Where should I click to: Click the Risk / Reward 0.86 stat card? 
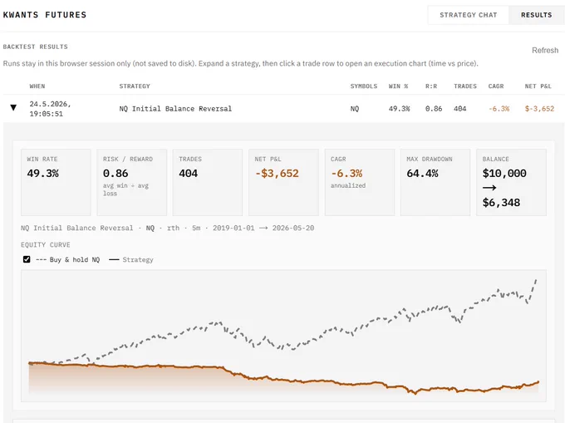pos(132,182)
